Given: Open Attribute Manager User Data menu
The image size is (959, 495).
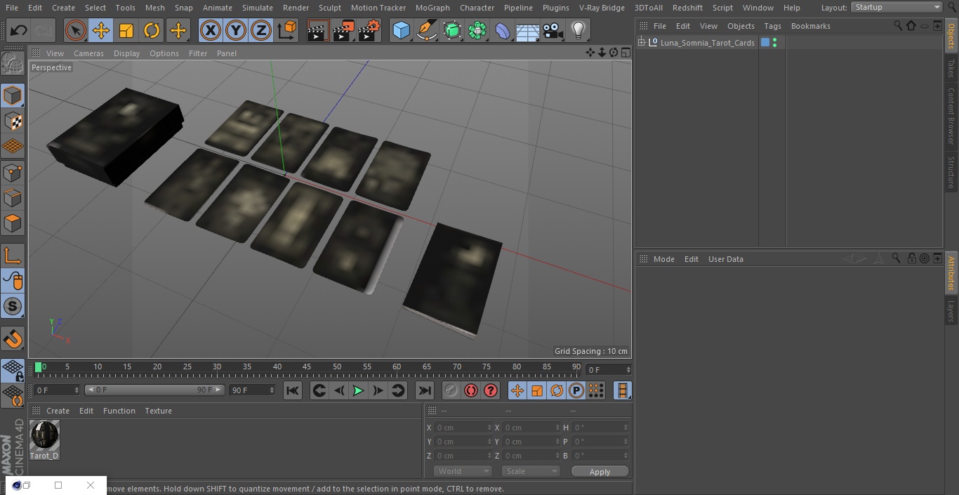Looking at the screenshot, I should point(725,259).
